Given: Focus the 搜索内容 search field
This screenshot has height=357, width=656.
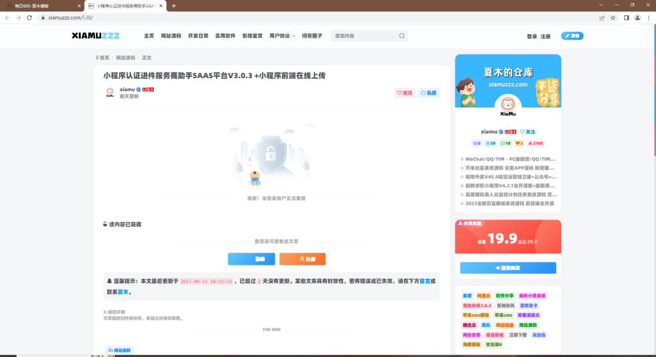Looking at the screenshot, I should click(x=365, y=36).
